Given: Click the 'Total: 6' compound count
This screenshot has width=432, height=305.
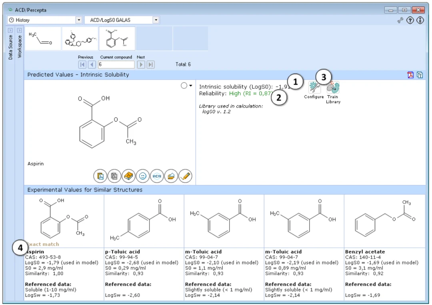Looking at the screenshot, I should [183, 64].
